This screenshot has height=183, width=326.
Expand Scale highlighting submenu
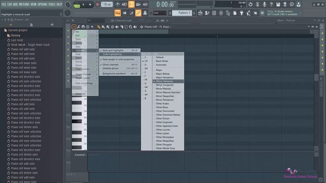point(120,54)
